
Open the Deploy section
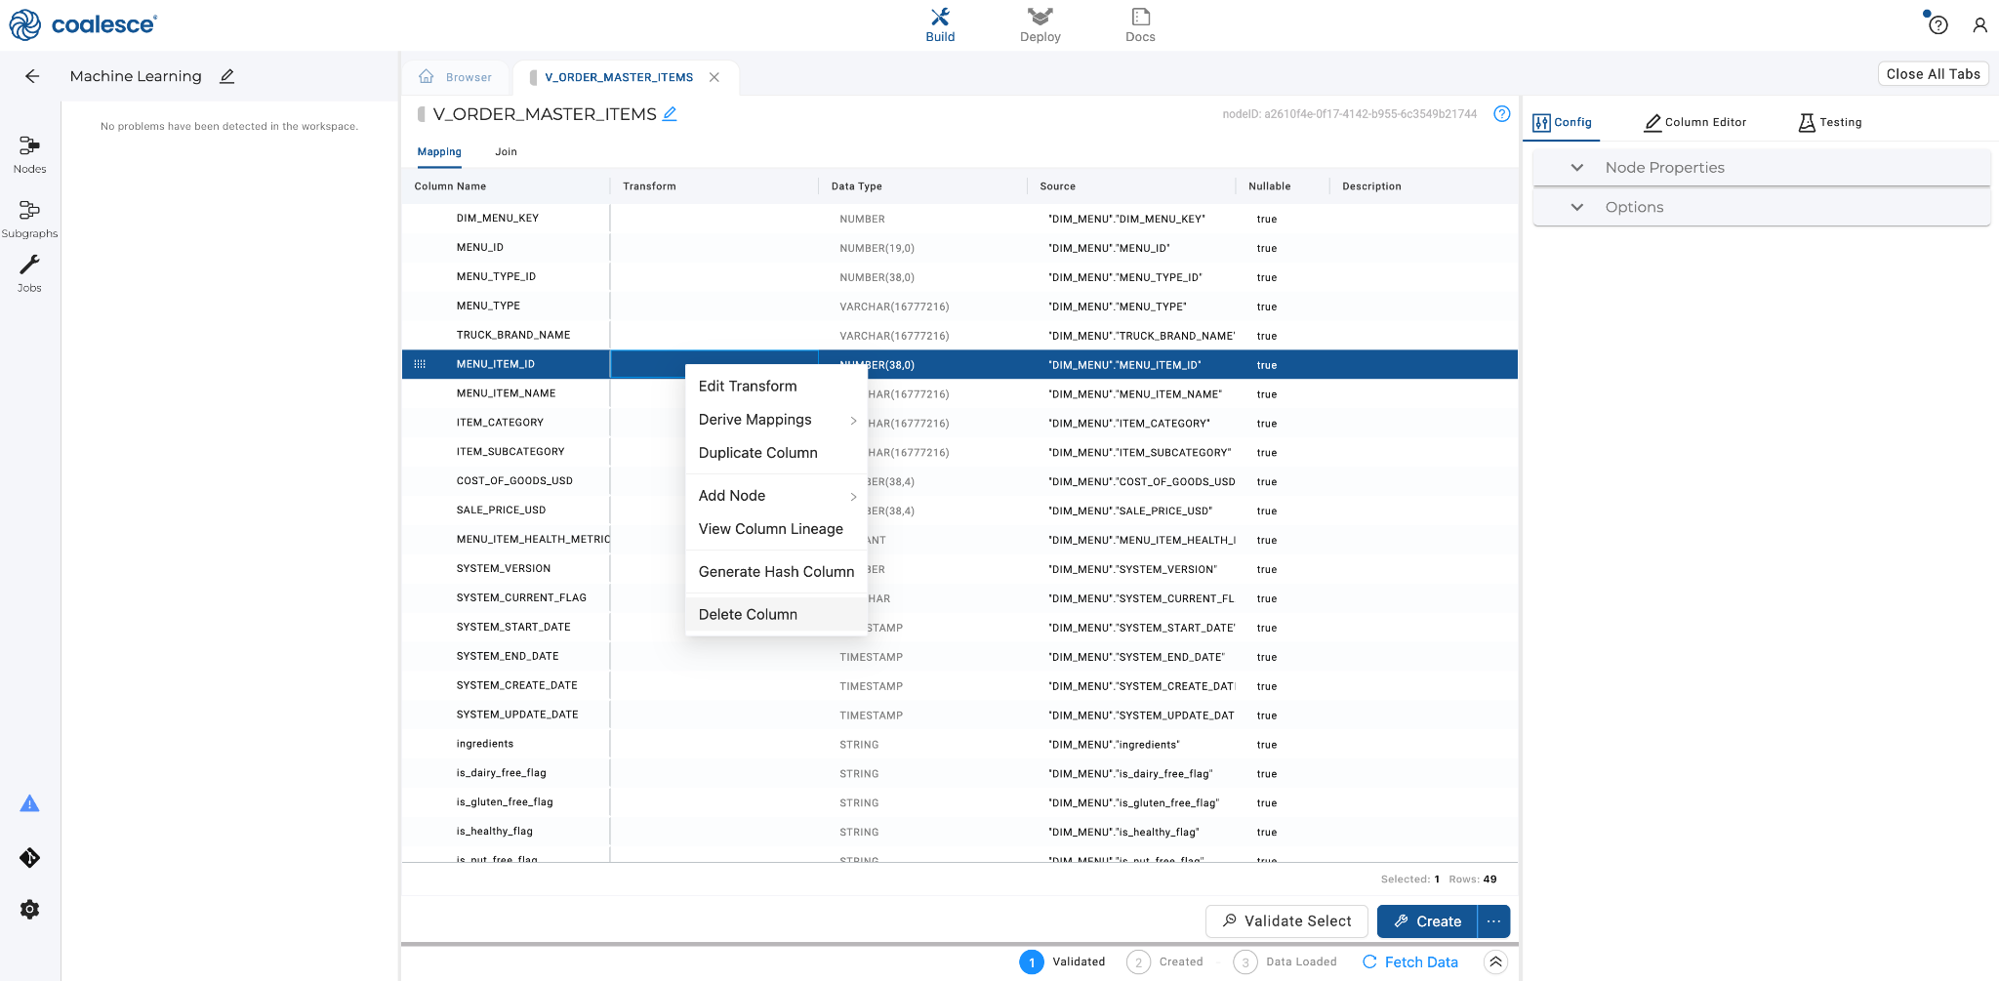pos(1040,25)
